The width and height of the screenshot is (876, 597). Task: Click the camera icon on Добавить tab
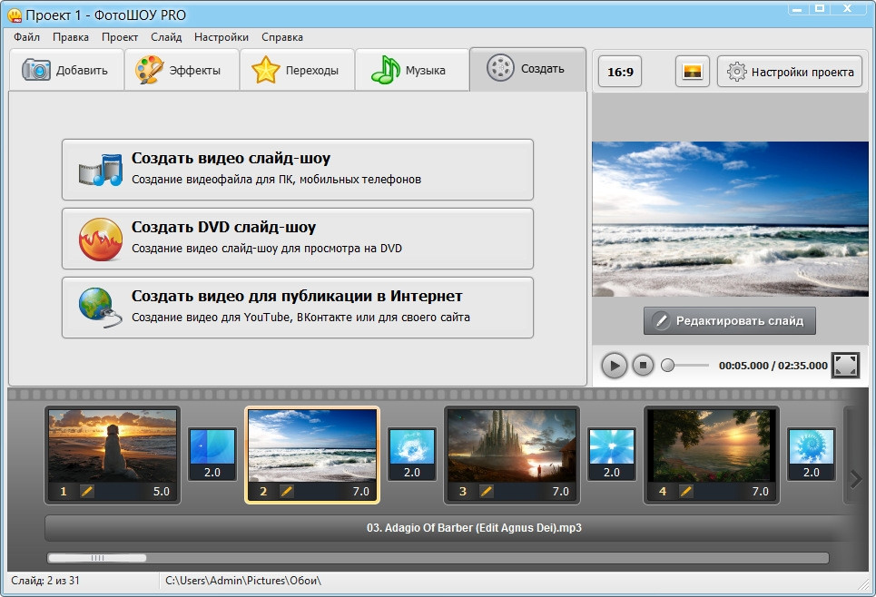35,70
